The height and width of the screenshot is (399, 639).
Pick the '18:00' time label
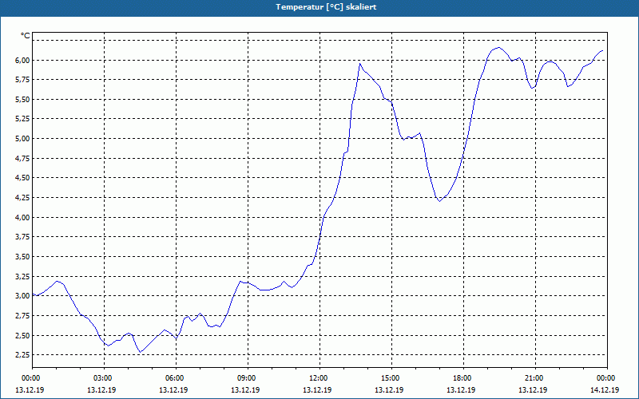(x=463, y=378)
